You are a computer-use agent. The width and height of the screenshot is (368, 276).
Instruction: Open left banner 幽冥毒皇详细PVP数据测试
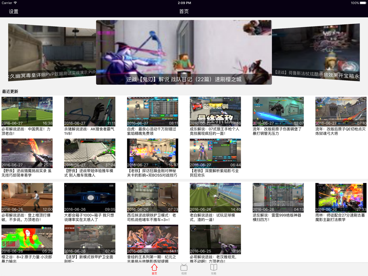point(52,52)
